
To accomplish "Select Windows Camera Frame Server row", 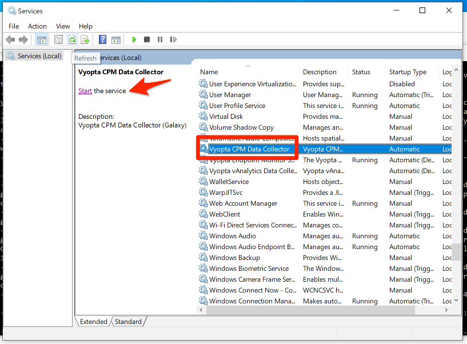I will (x=325, y=279).
